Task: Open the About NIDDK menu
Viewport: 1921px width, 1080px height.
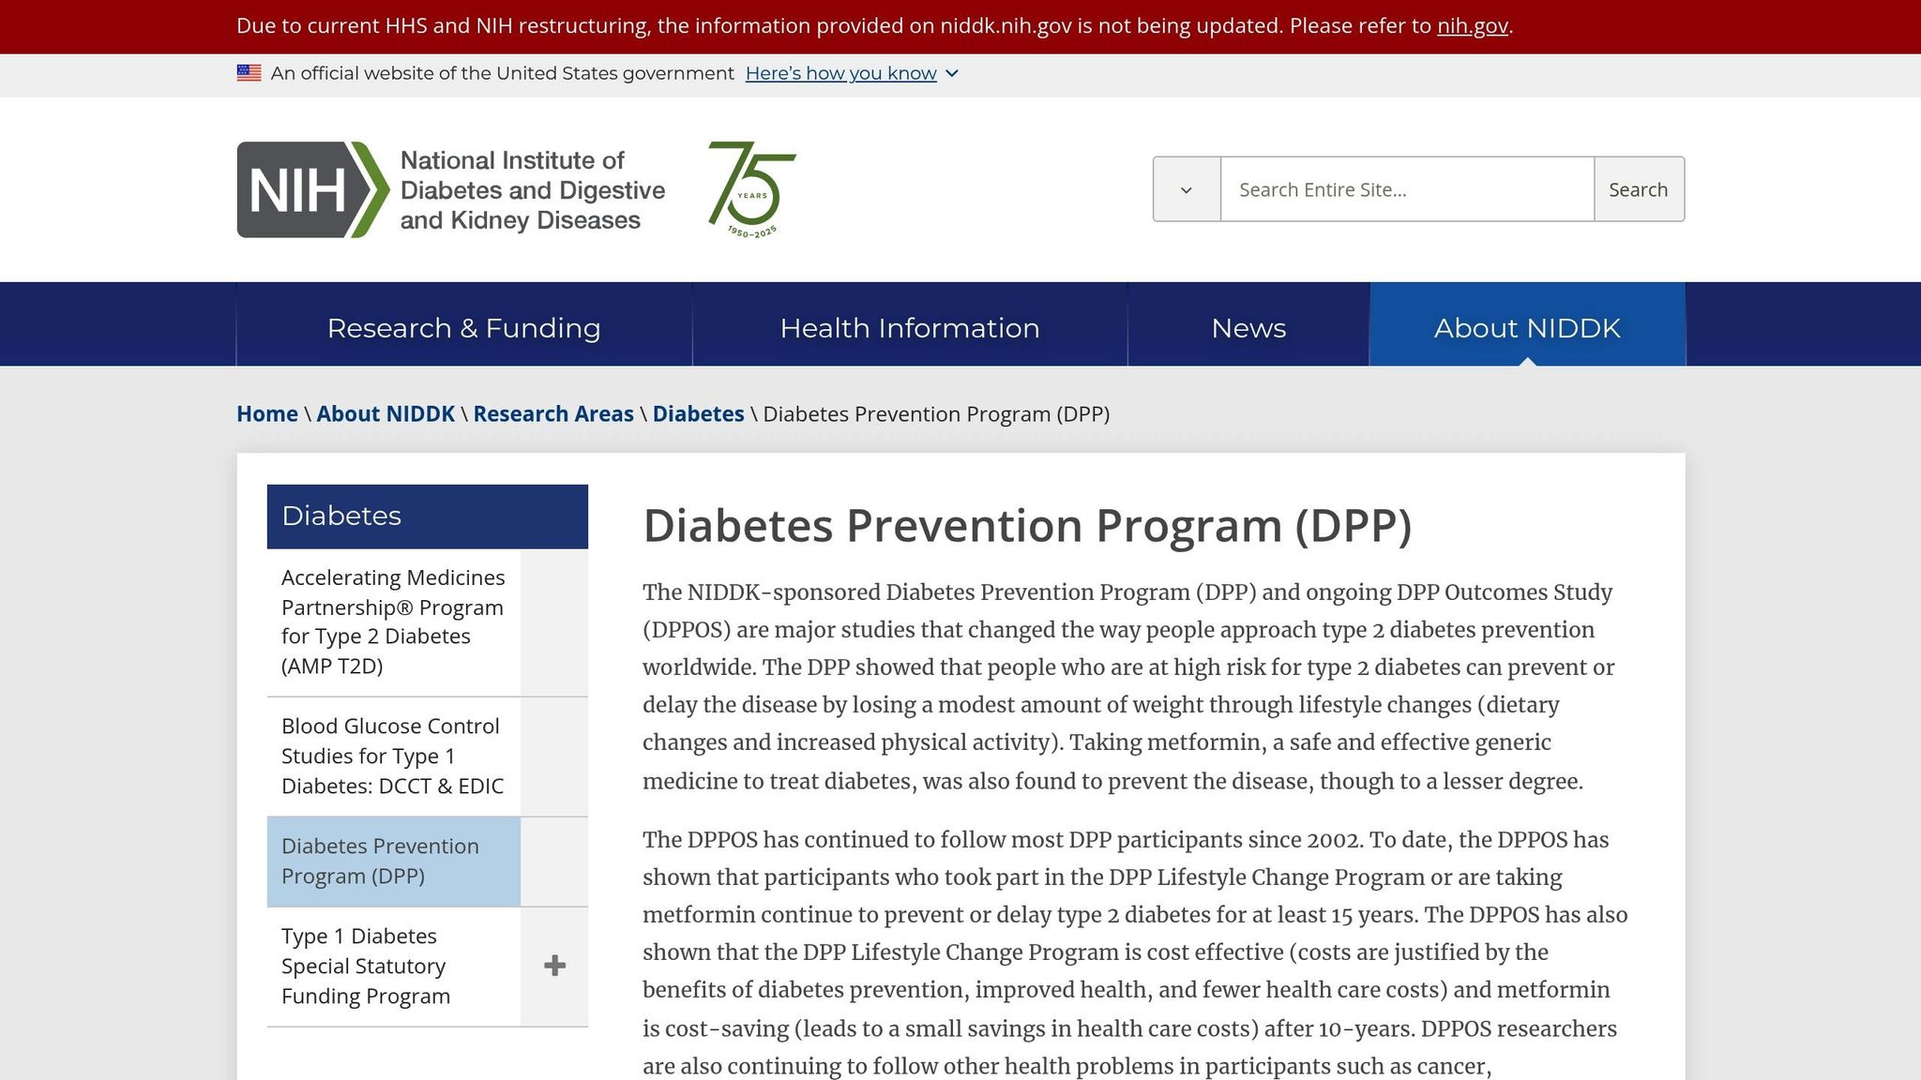Action: click(x=1527, y=327)
